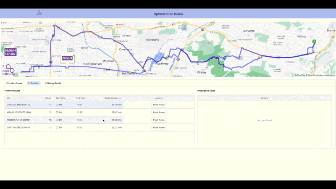Open the Debug Details tab
Viewport: 336px width, 189px height.
coord(53,83)
